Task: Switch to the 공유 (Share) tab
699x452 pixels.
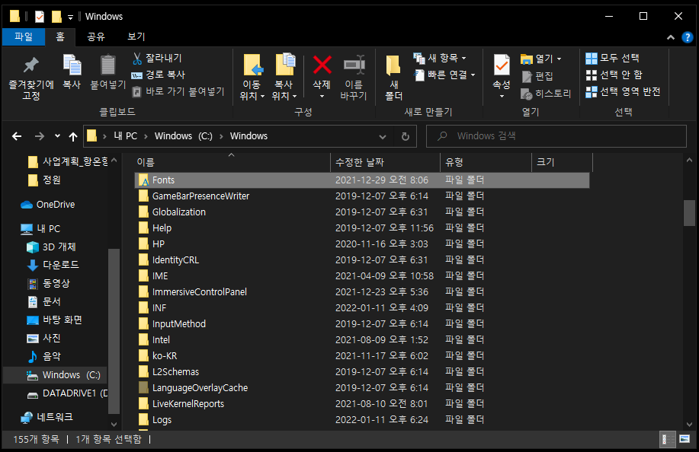Action: click(96, 37)
